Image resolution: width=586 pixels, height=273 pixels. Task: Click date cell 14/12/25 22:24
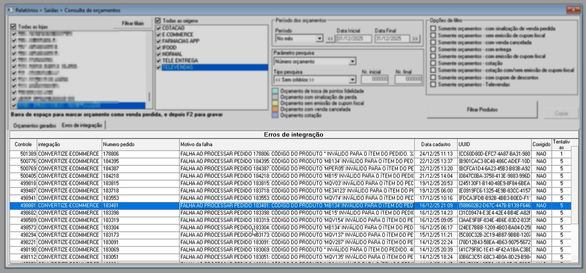[x=436, y=242]
